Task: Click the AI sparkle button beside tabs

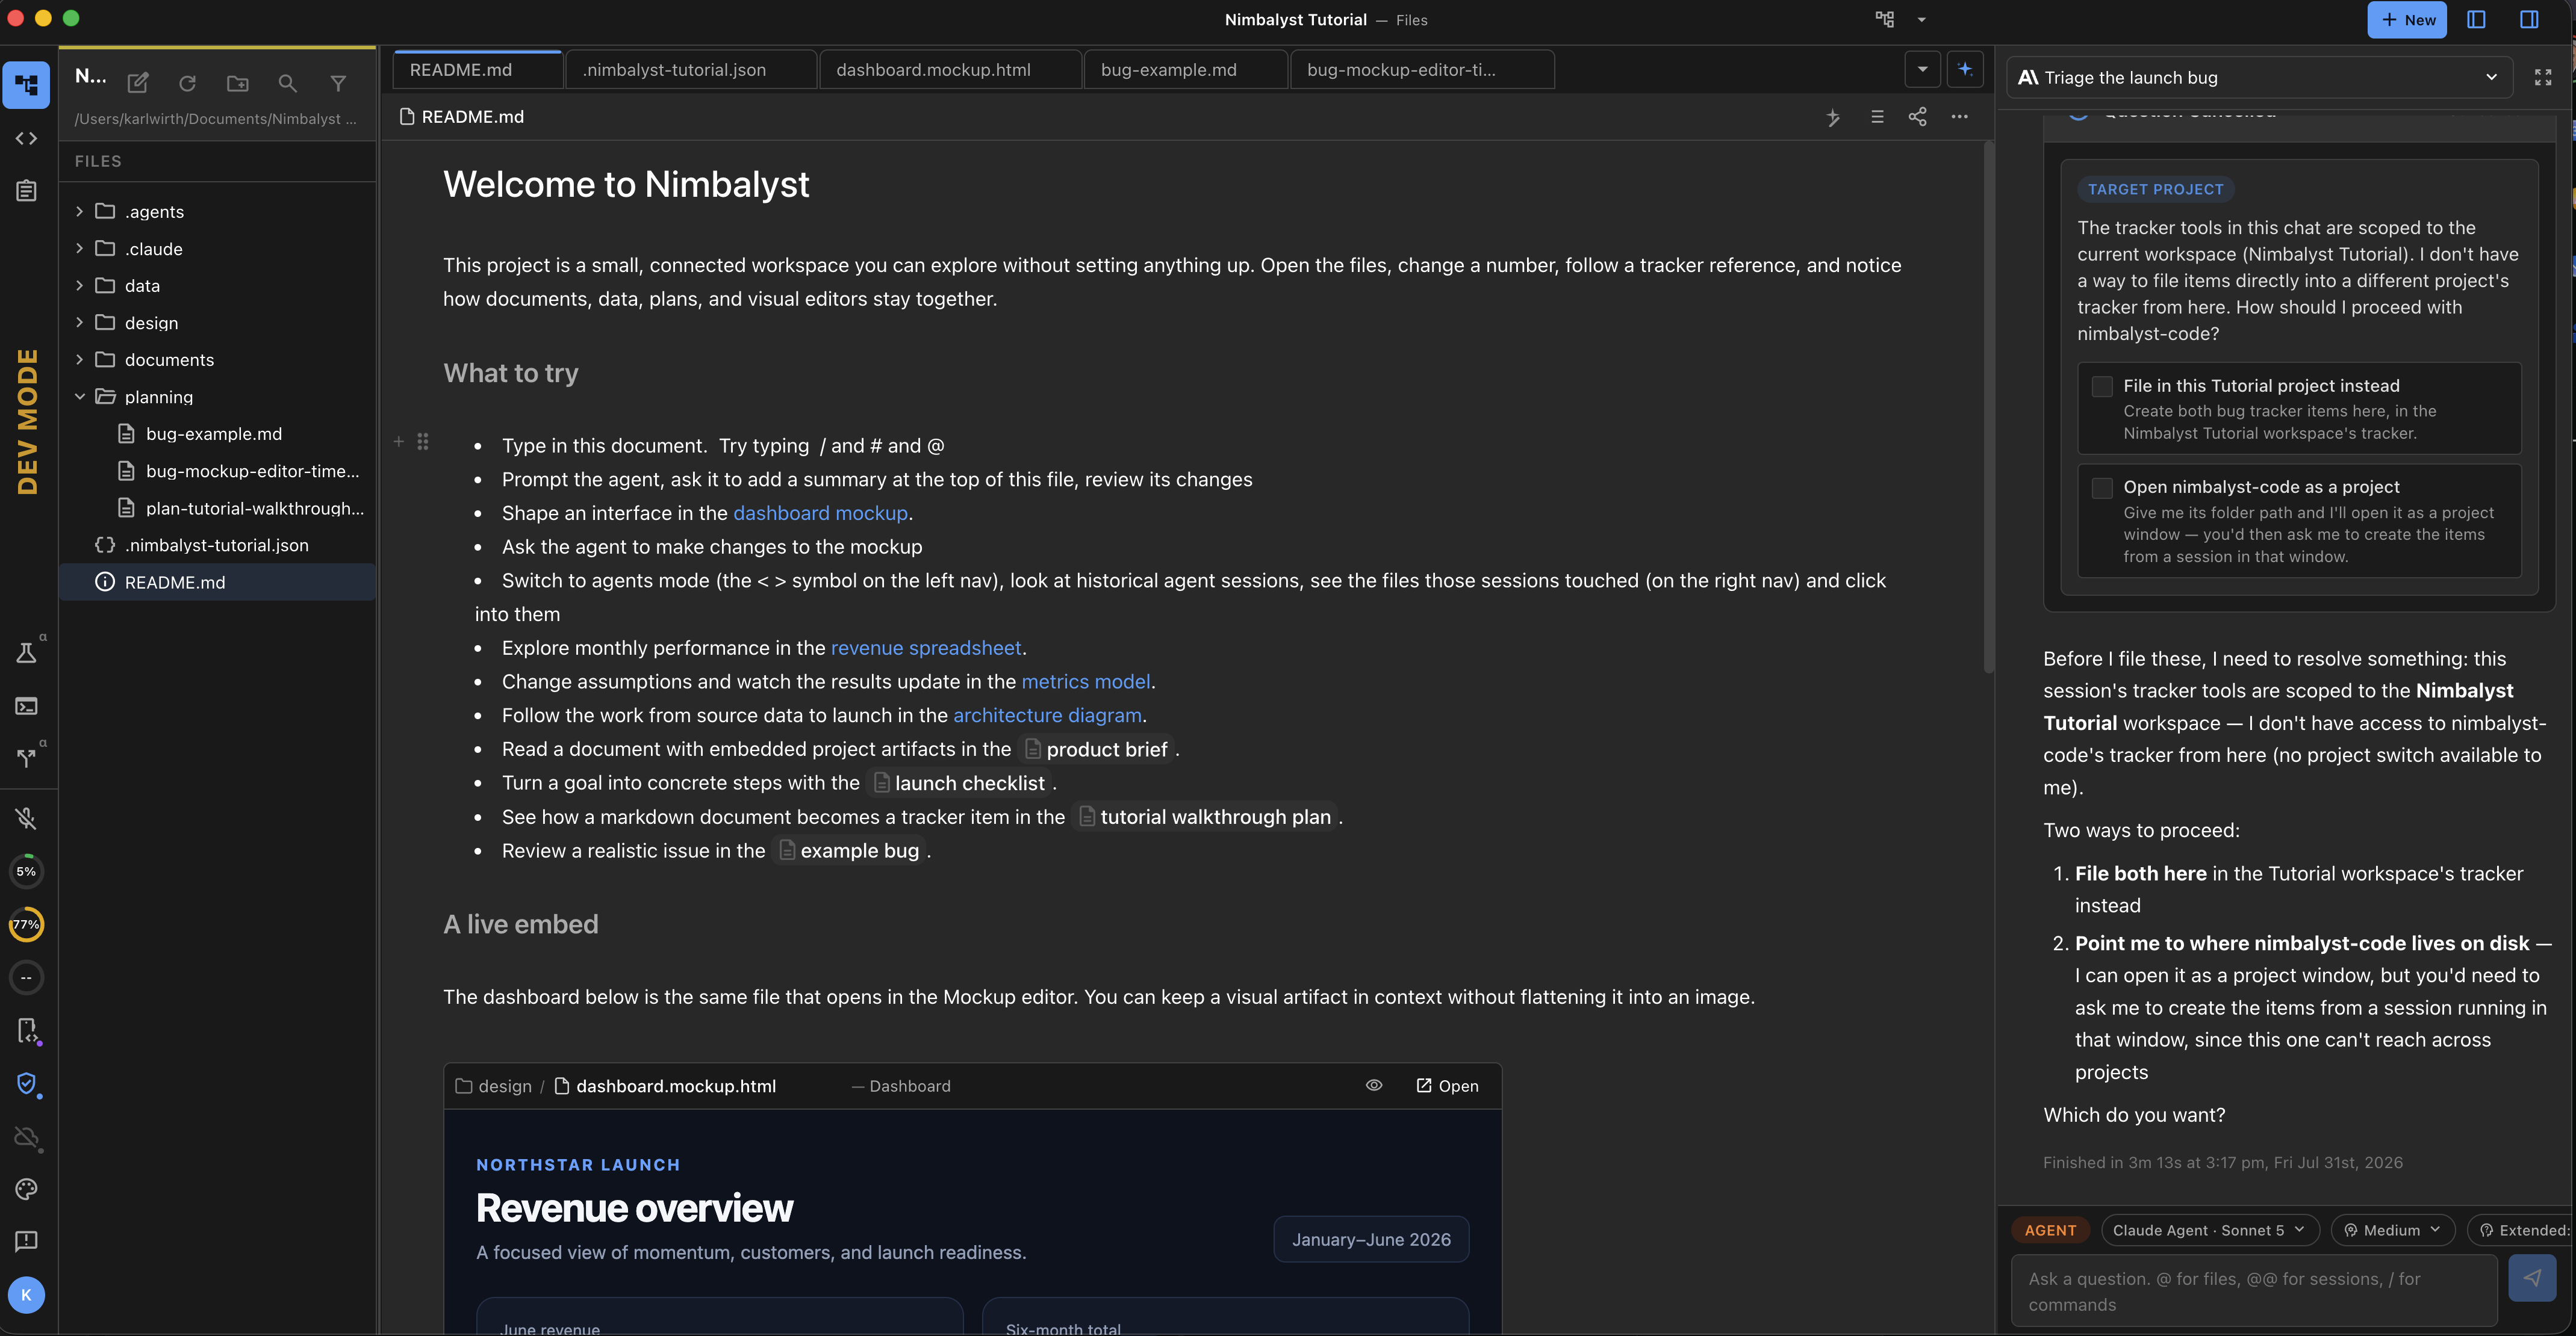Action: coord(1965,69)
